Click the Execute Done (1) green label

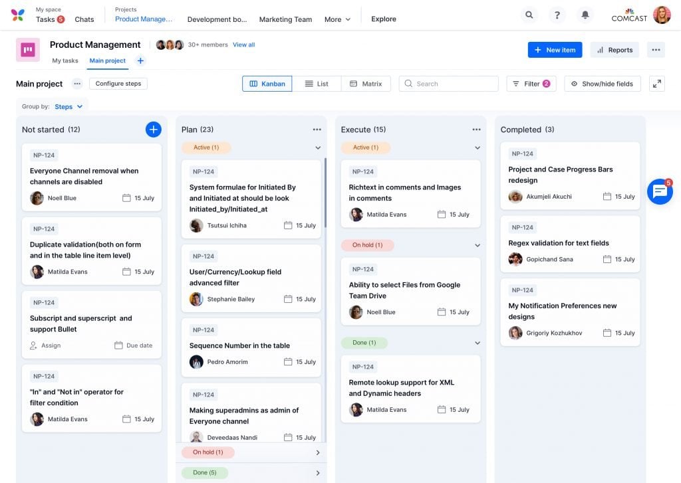(364, 343)
